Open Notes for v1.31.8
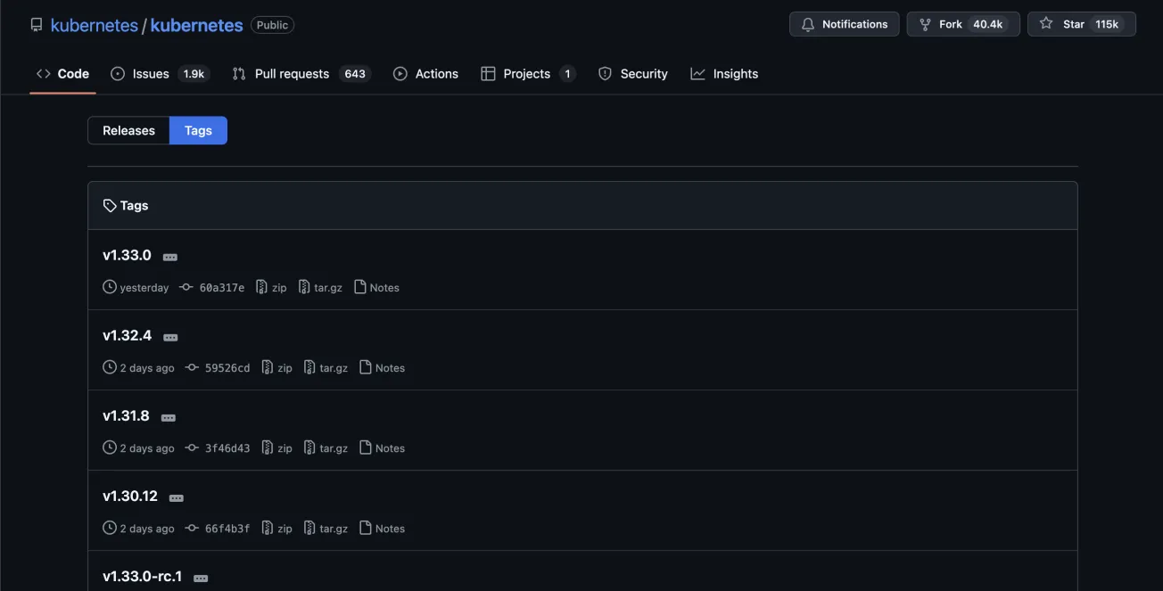Screen dimensions: 1163x591 (x=382, y=448)
